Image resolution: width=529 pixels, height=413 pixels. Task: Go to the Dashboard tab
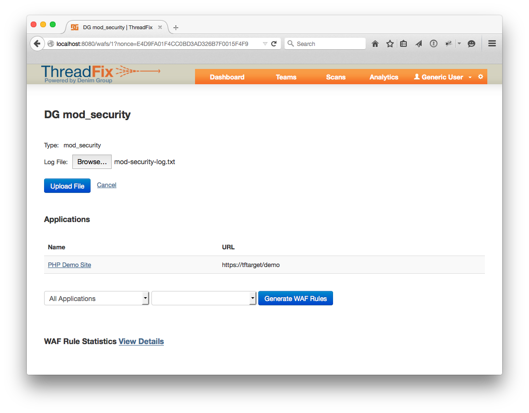(227, 77)
